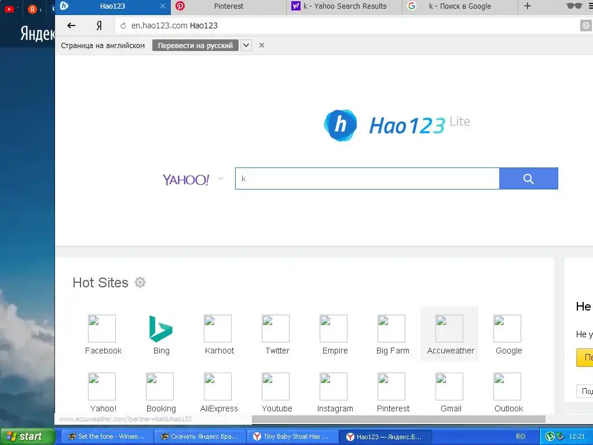Close the Hao123 tab
The image size is (593, 445).
tap(163, 6)
